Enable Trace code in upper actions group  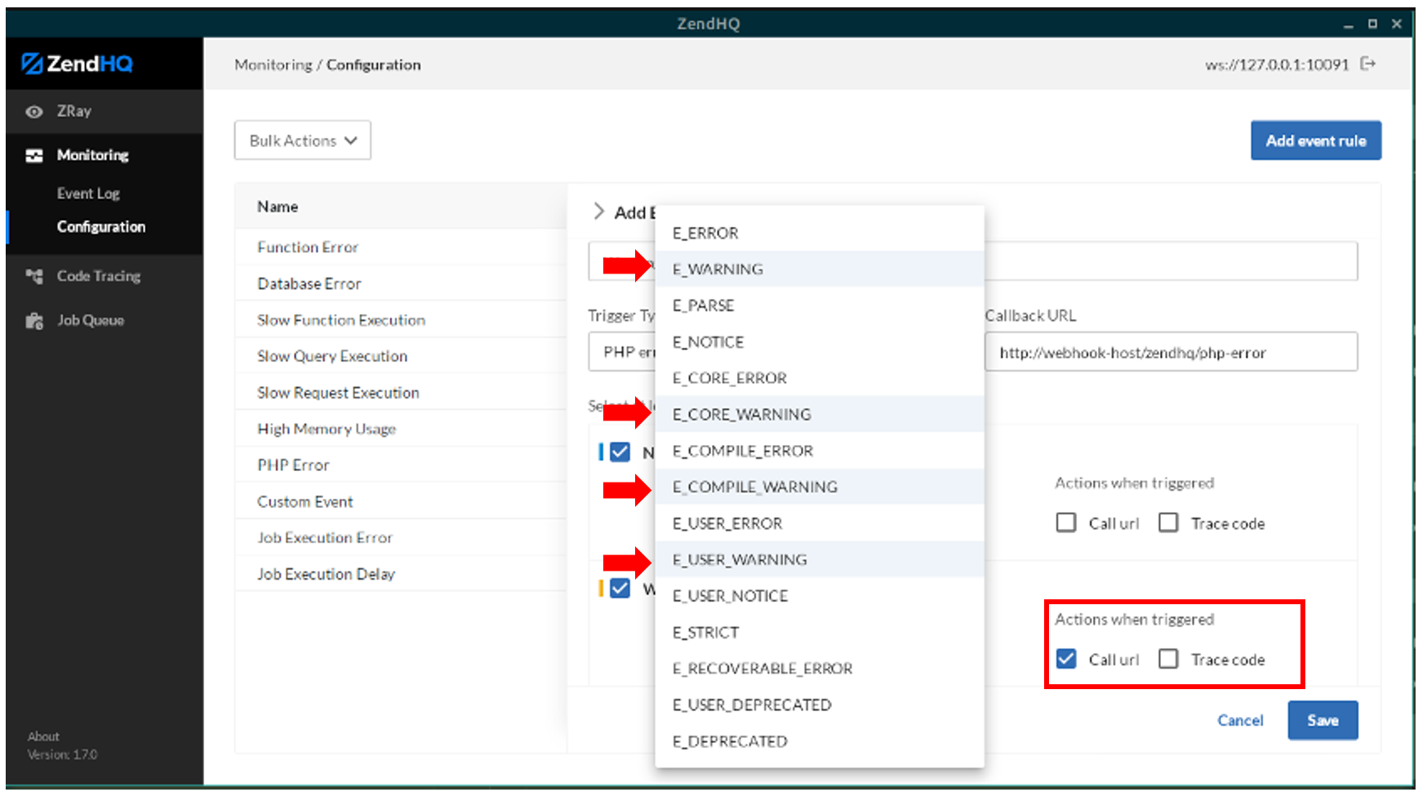click(x=1168, y=523)
